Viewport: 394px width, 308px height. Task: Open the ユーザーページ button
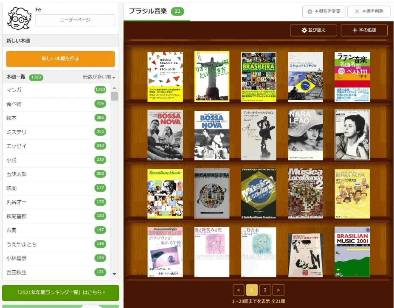pyautogui.click(x=75, y=20)
